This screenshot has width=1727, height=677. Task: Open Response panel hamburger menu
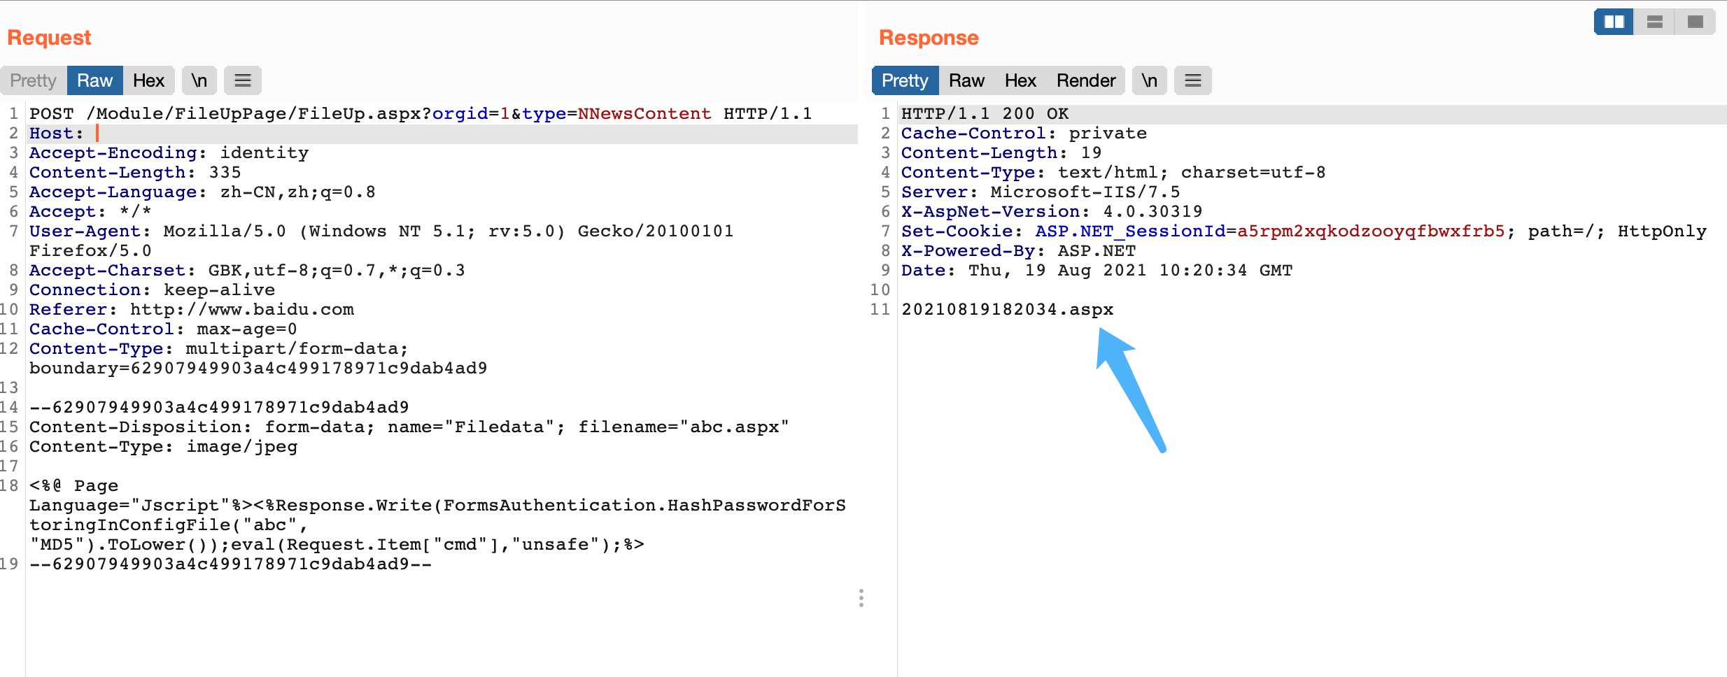coord(1193,80)
